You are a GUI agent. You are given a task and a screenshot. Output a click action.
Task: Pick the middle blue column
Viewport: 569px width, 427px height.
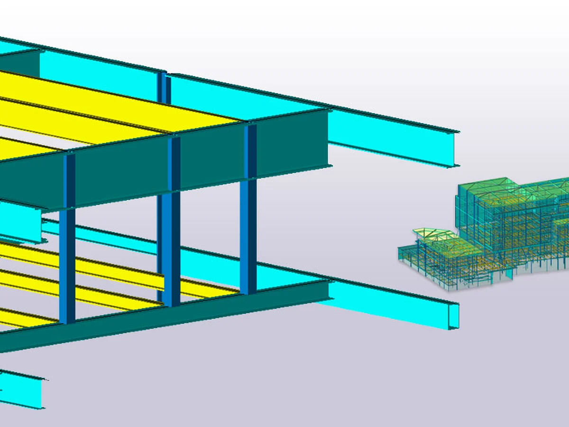(x=172, y=247)
